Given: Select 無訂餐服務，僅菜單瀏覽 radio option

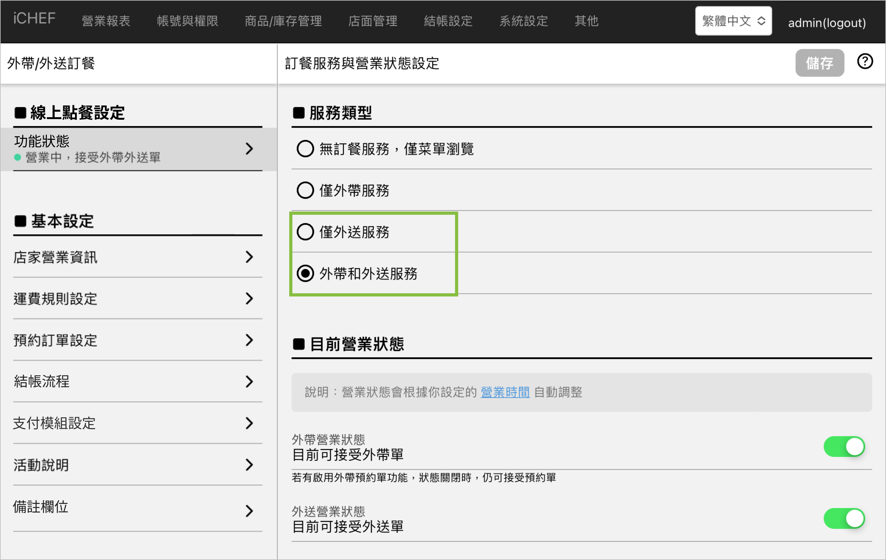Looking at the screenshot, I should 305,149.
